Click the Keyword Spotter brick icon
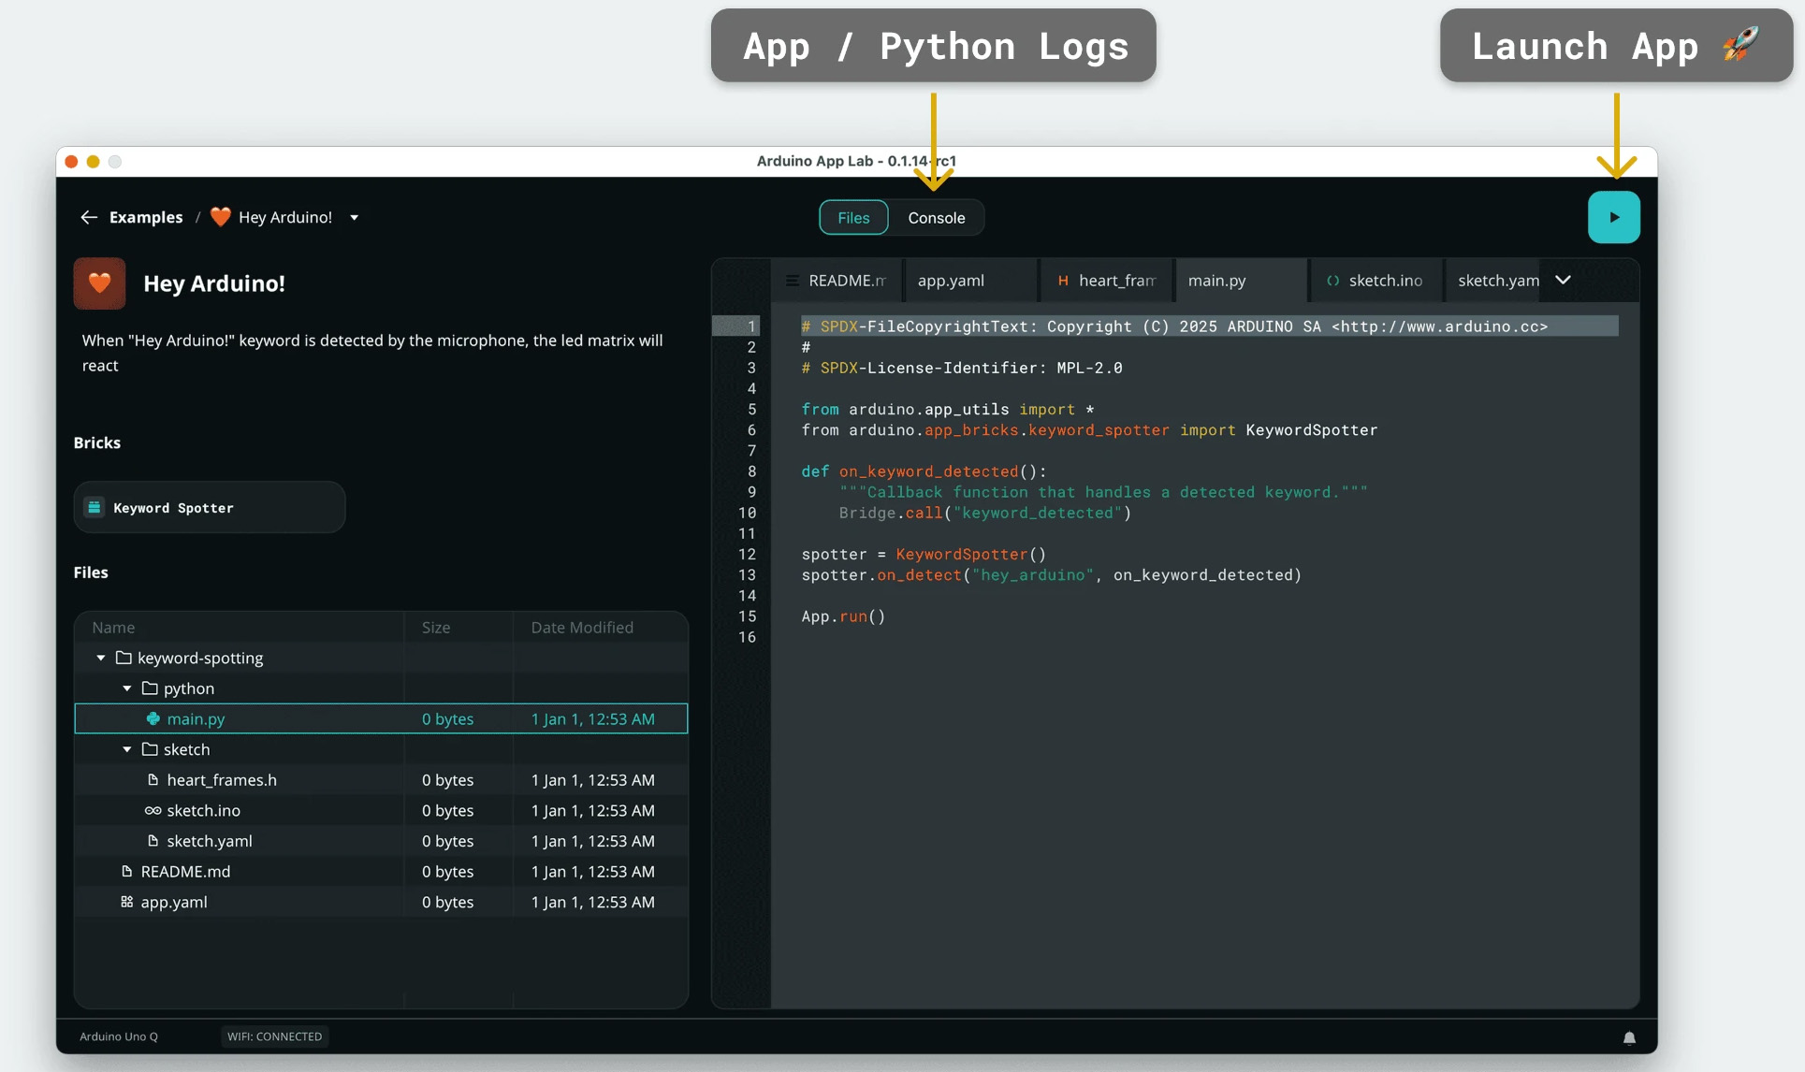Viewport: 1805px width, 1072px height. tap(95, 507)
